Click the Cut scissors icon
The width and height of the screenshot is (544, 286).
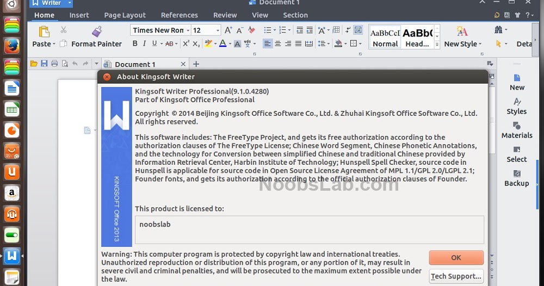tap(64, 30)
